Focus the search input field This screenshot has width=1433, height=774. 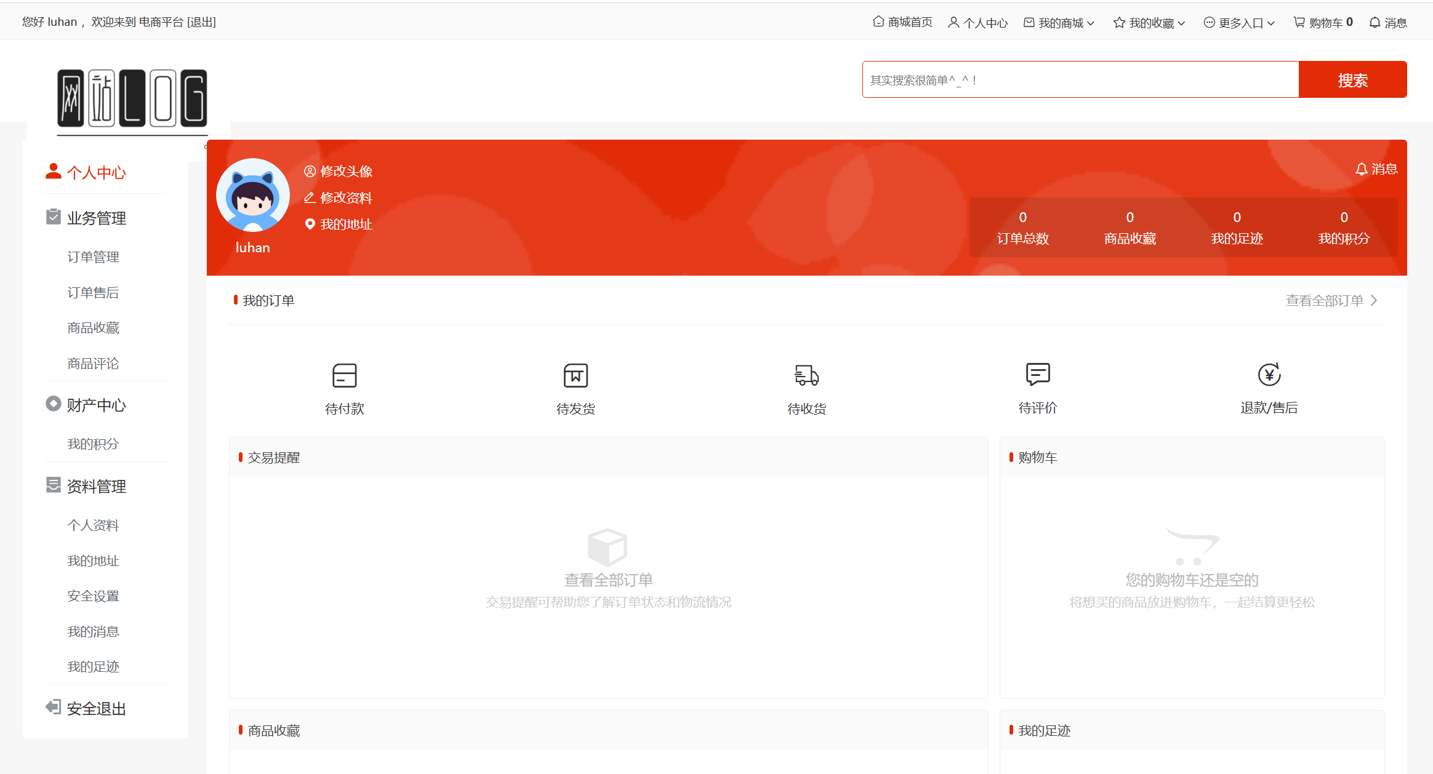[1081, 79]
